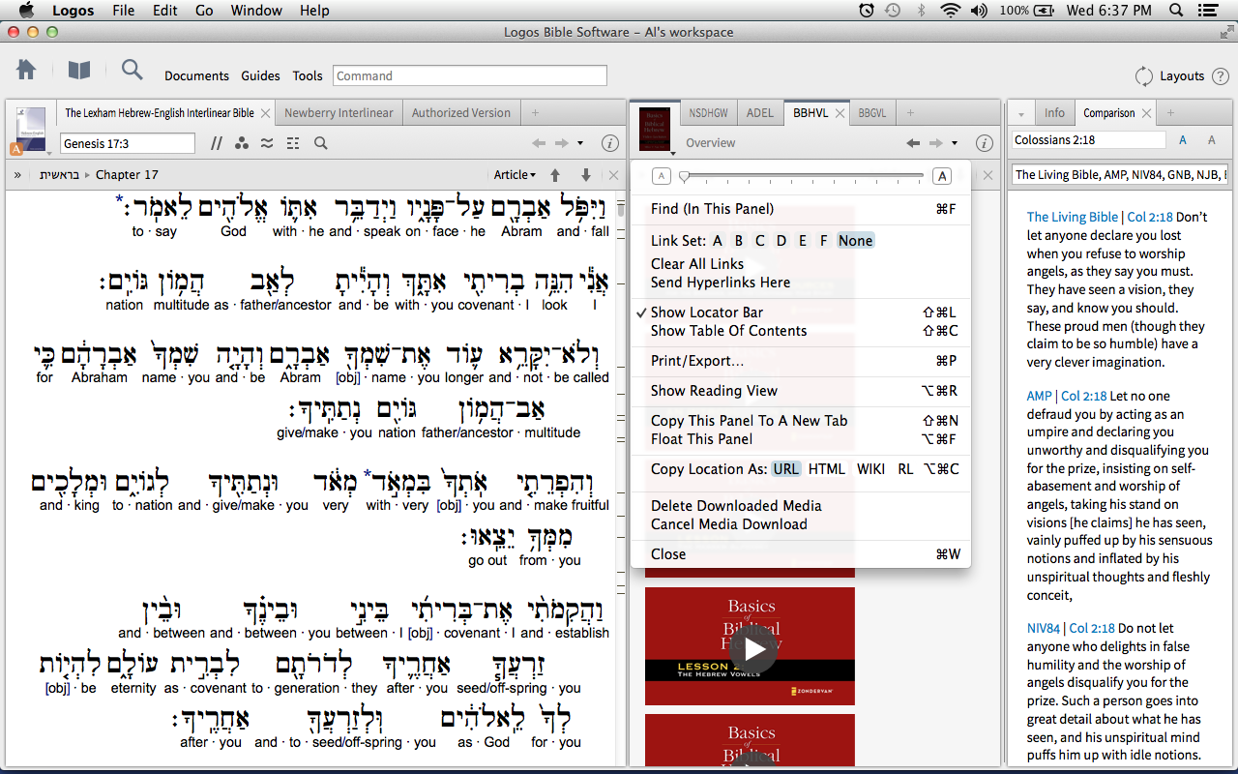The width and height of the screenshot is (1238, 774).
Task: Switch to the BBGVL tab
Action: coord(871,113)
